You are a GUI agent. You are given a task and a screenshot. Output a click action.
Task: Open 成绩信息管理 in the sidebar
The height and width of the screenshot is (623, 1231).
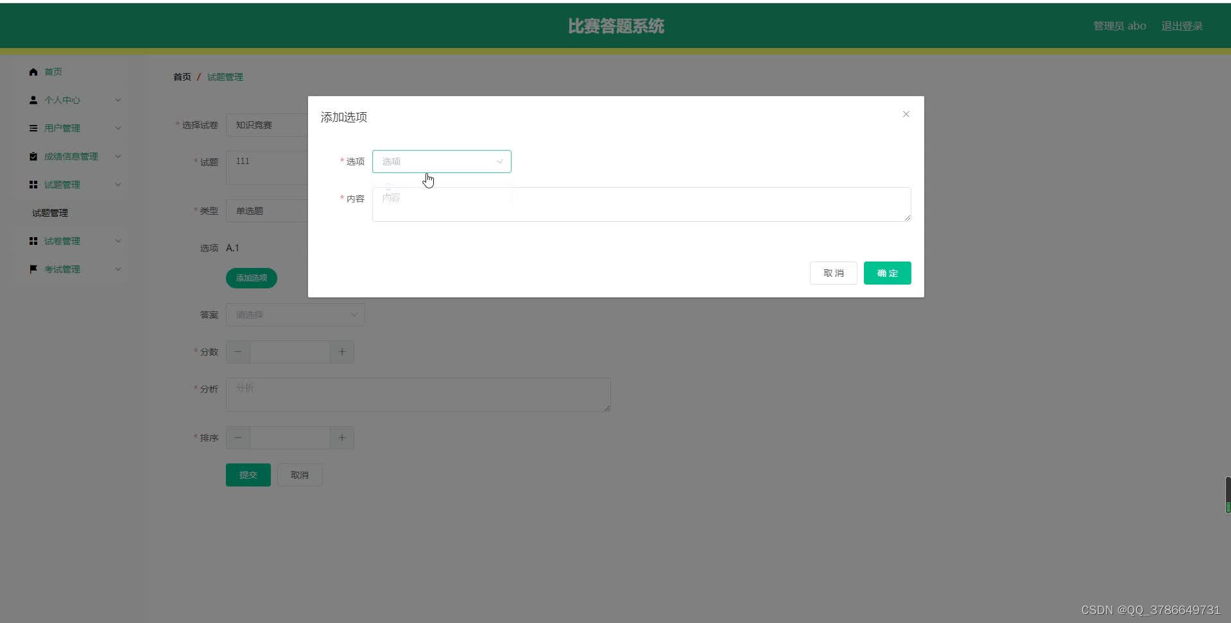point(71,156)
